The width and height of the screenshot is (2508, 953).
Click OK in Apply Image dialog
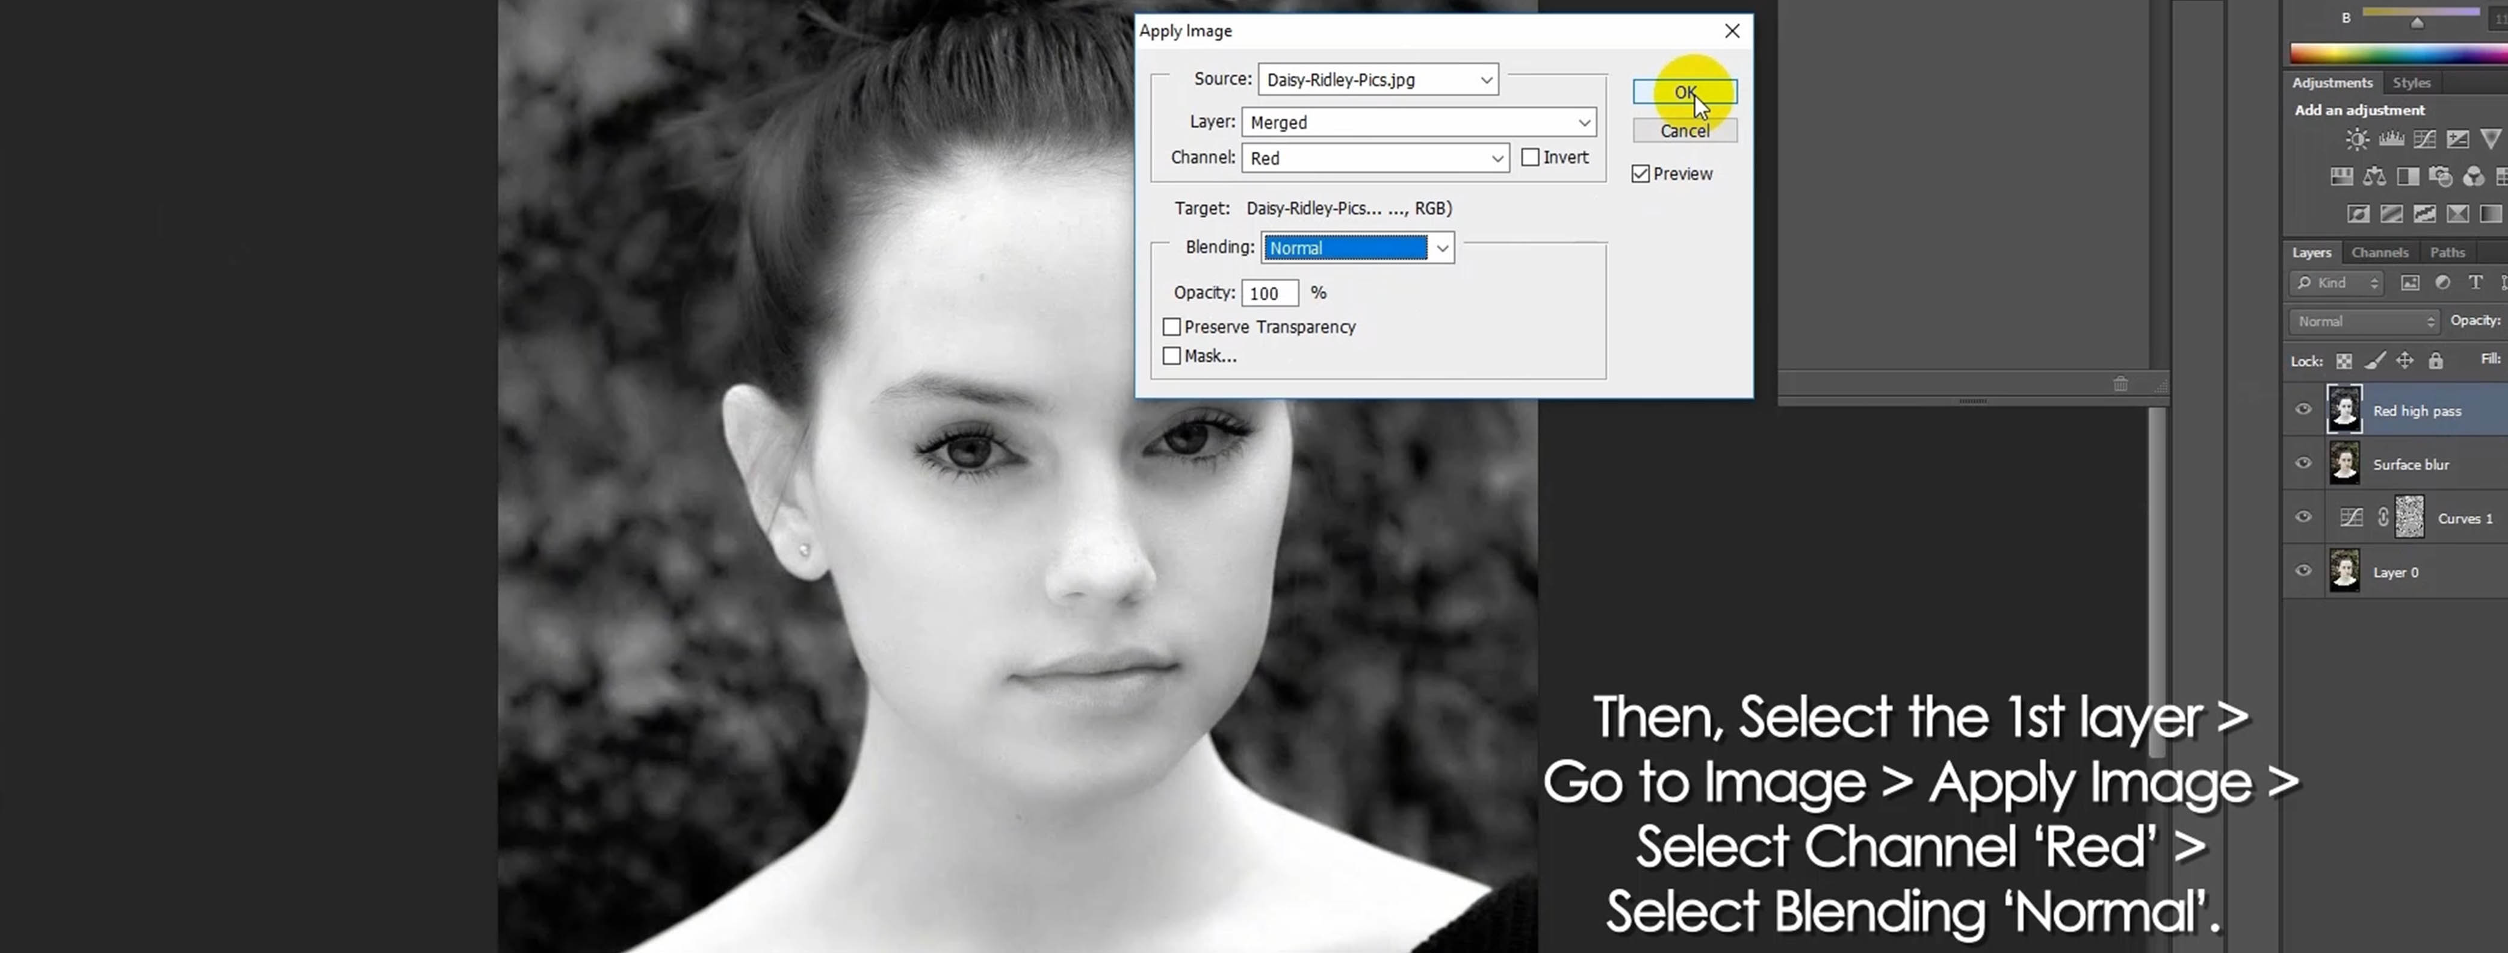[1684, 93]
